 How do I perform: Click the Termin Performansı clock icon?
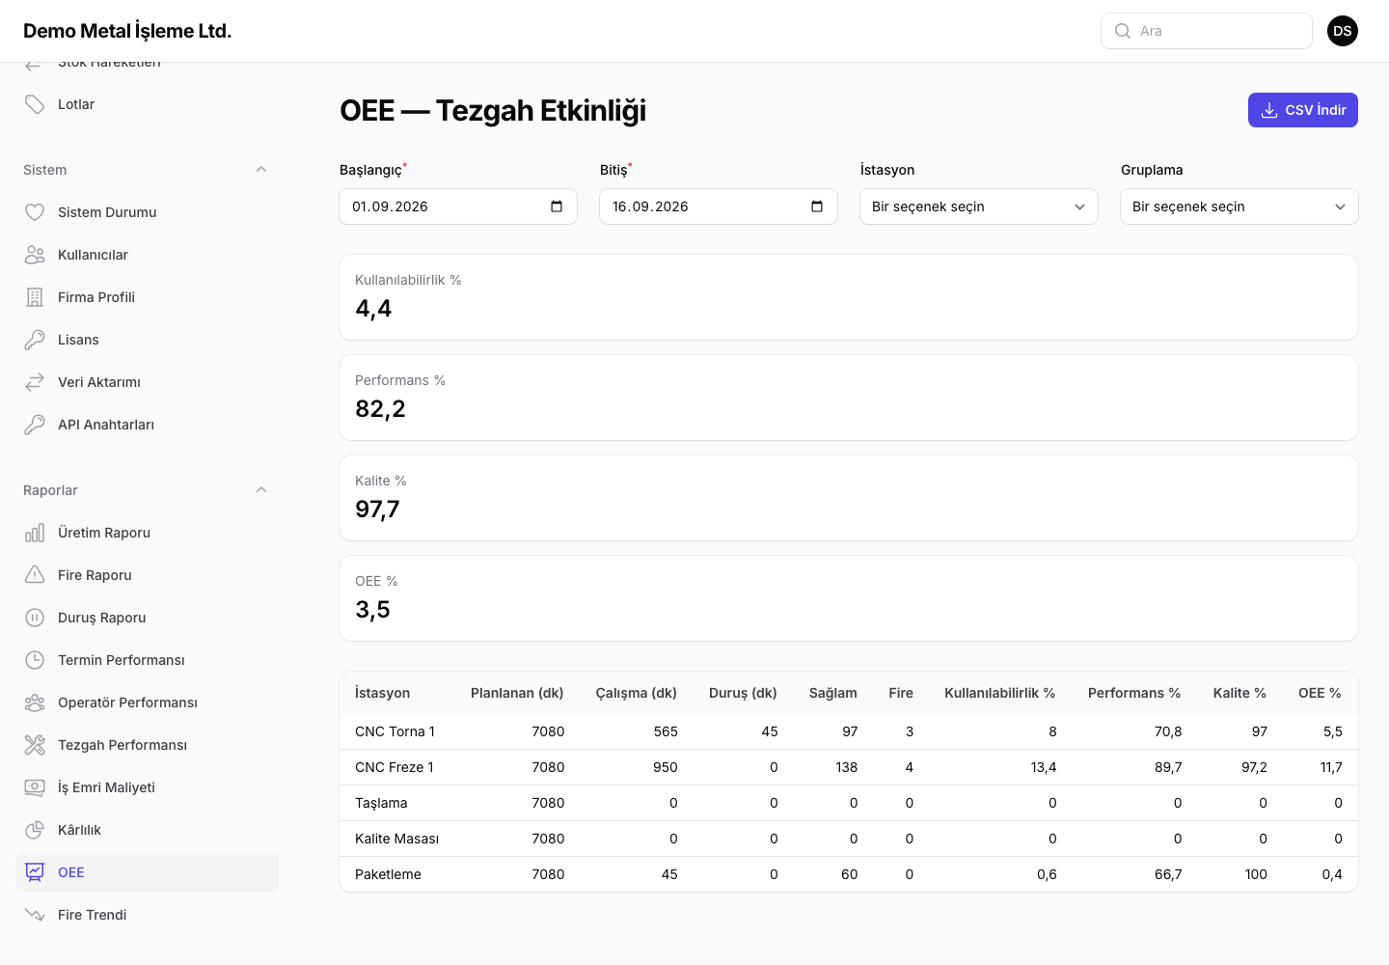(35, 660)
